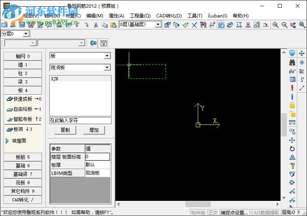Toggle the 正交 orthogonal mode in status bar

pos(213,213)
